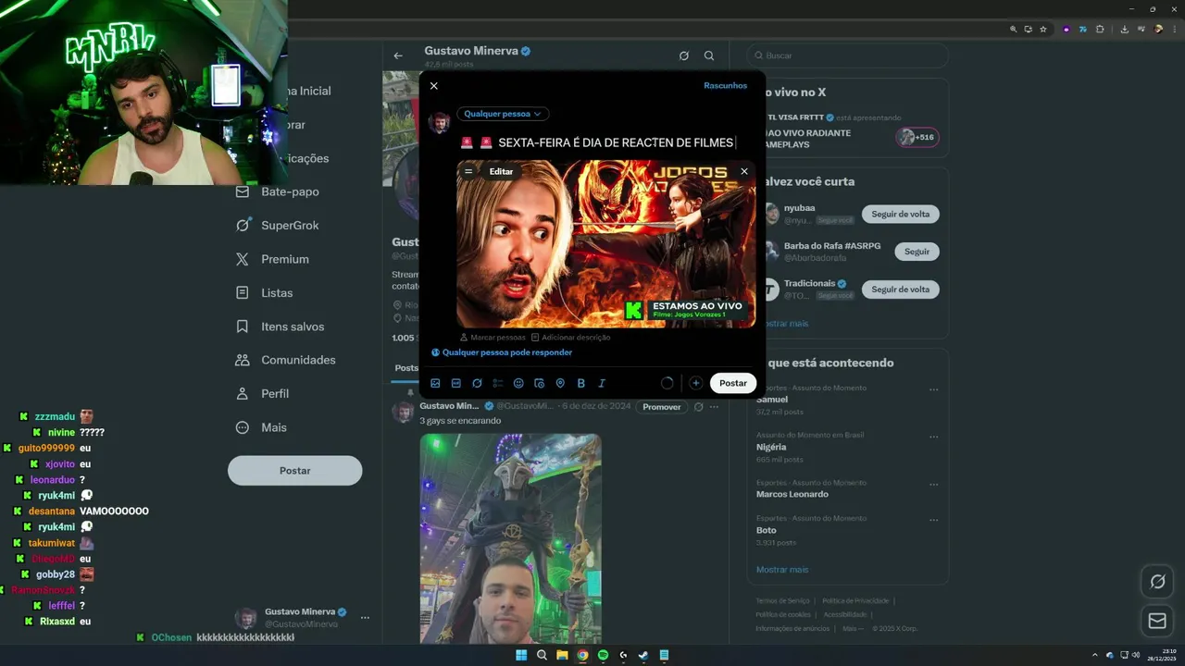Viewport: 1185px width, 666px height.
Task: Remove the attached image from the post
Action: [x=743, y=171]
